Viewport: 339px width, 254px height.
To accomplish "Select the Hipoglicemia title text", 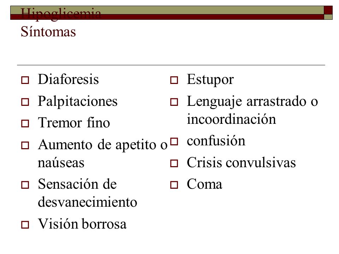I will (x=61, y=14).
